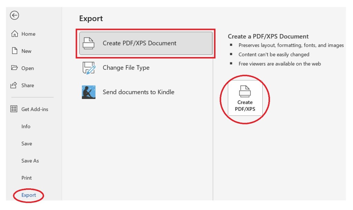The image size is (353, 210).
Task: Click the printer icon on Create PDF/XPS button
Action: 245,91
